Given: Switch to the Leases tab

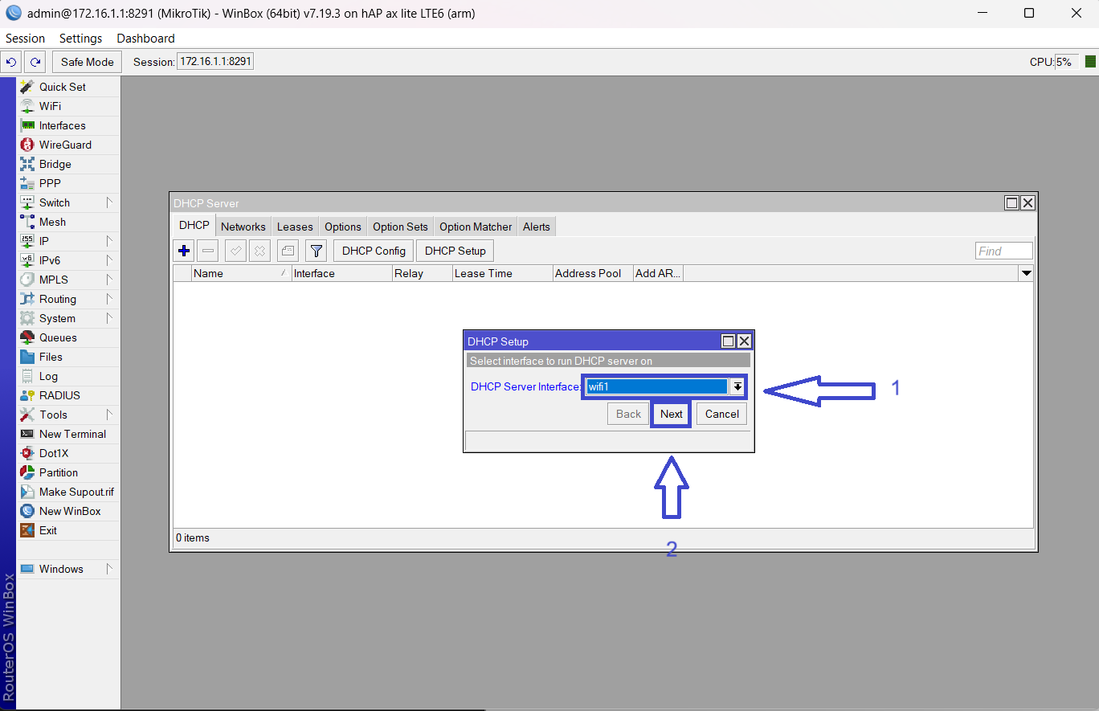Looking at the screenshot, I should point(295,227).
